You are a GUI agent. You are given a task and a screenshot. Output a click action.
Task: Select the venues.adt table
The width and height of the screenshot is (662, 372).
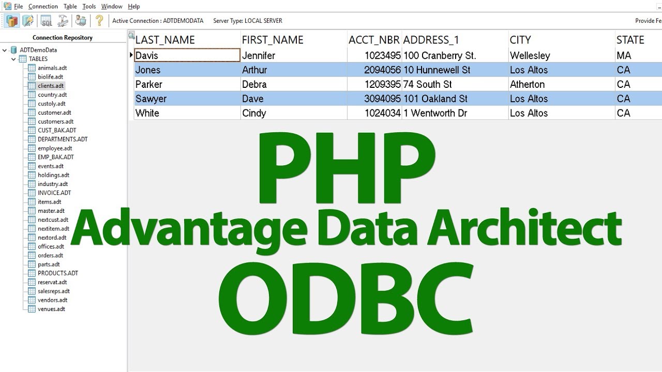51,309
